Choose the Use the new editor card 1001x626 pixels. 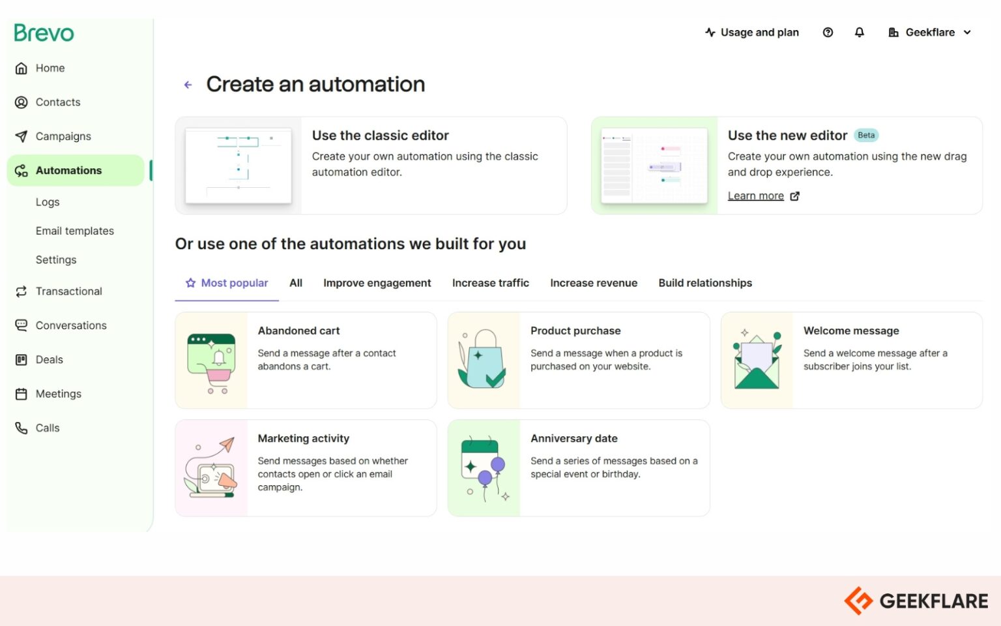[x=787, y=166]
